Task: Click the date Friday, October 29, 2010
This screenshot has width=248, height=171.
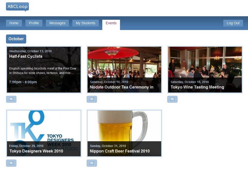Action: 26,146
